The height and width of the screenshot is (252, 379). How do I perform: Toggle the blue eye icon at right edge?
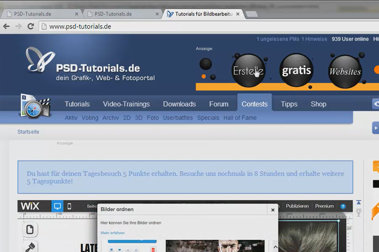(376, 104)
